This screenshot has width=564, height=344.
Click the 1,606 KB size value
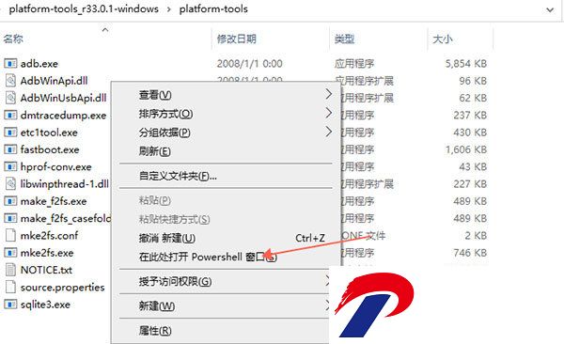coord(466,149)
